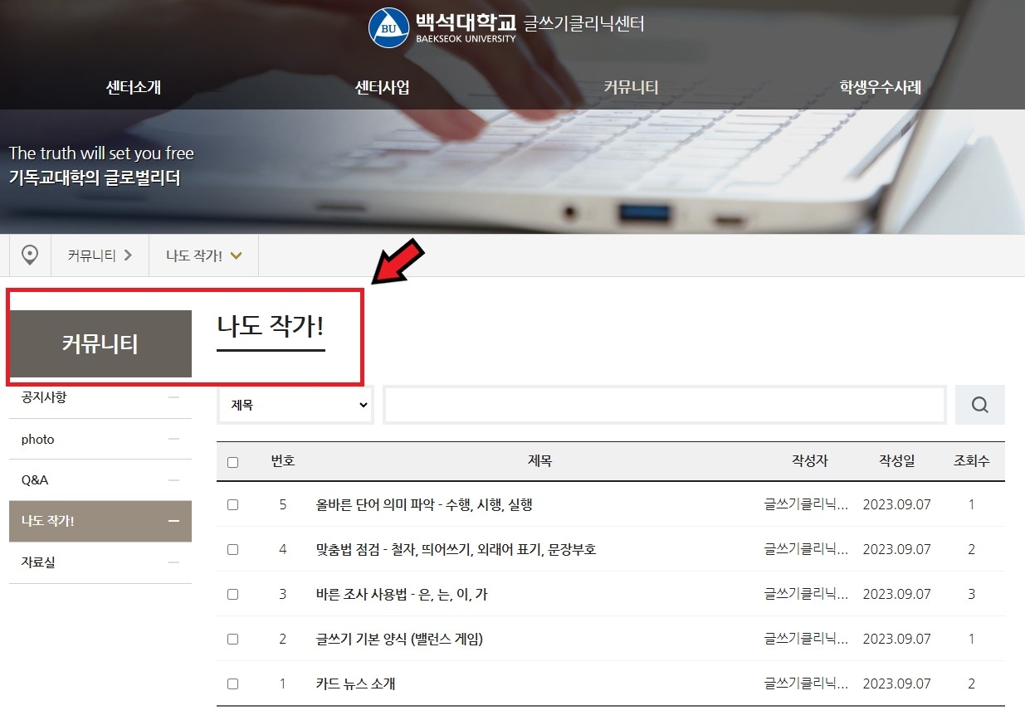The width and height of the screenshot is (1025, 720).
Task: Click the 번호 column header
Action: (283, 461)
